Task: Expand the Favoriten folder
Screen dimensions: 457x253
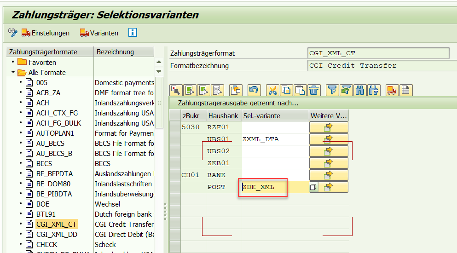Action: [13, 62]
